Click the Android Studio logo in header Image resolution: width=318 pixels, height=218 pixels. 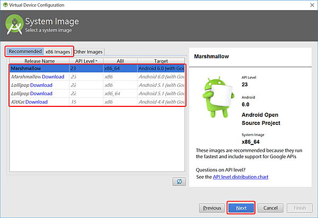pos(14,25)
